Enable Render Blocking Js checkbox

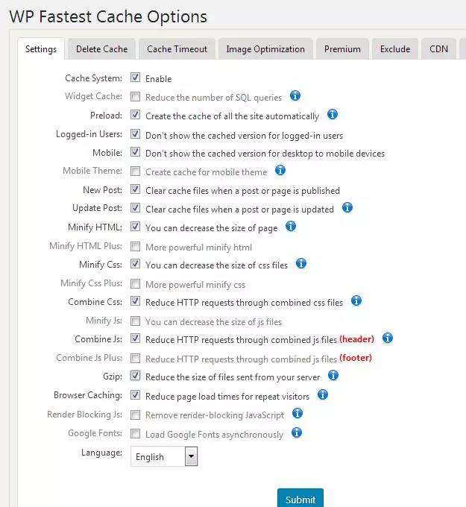[x=135, y=415]
